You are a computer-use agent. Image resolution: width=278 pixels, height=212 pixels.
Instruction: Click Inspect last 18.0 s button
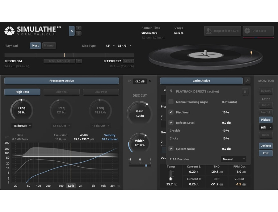[223, 31]
